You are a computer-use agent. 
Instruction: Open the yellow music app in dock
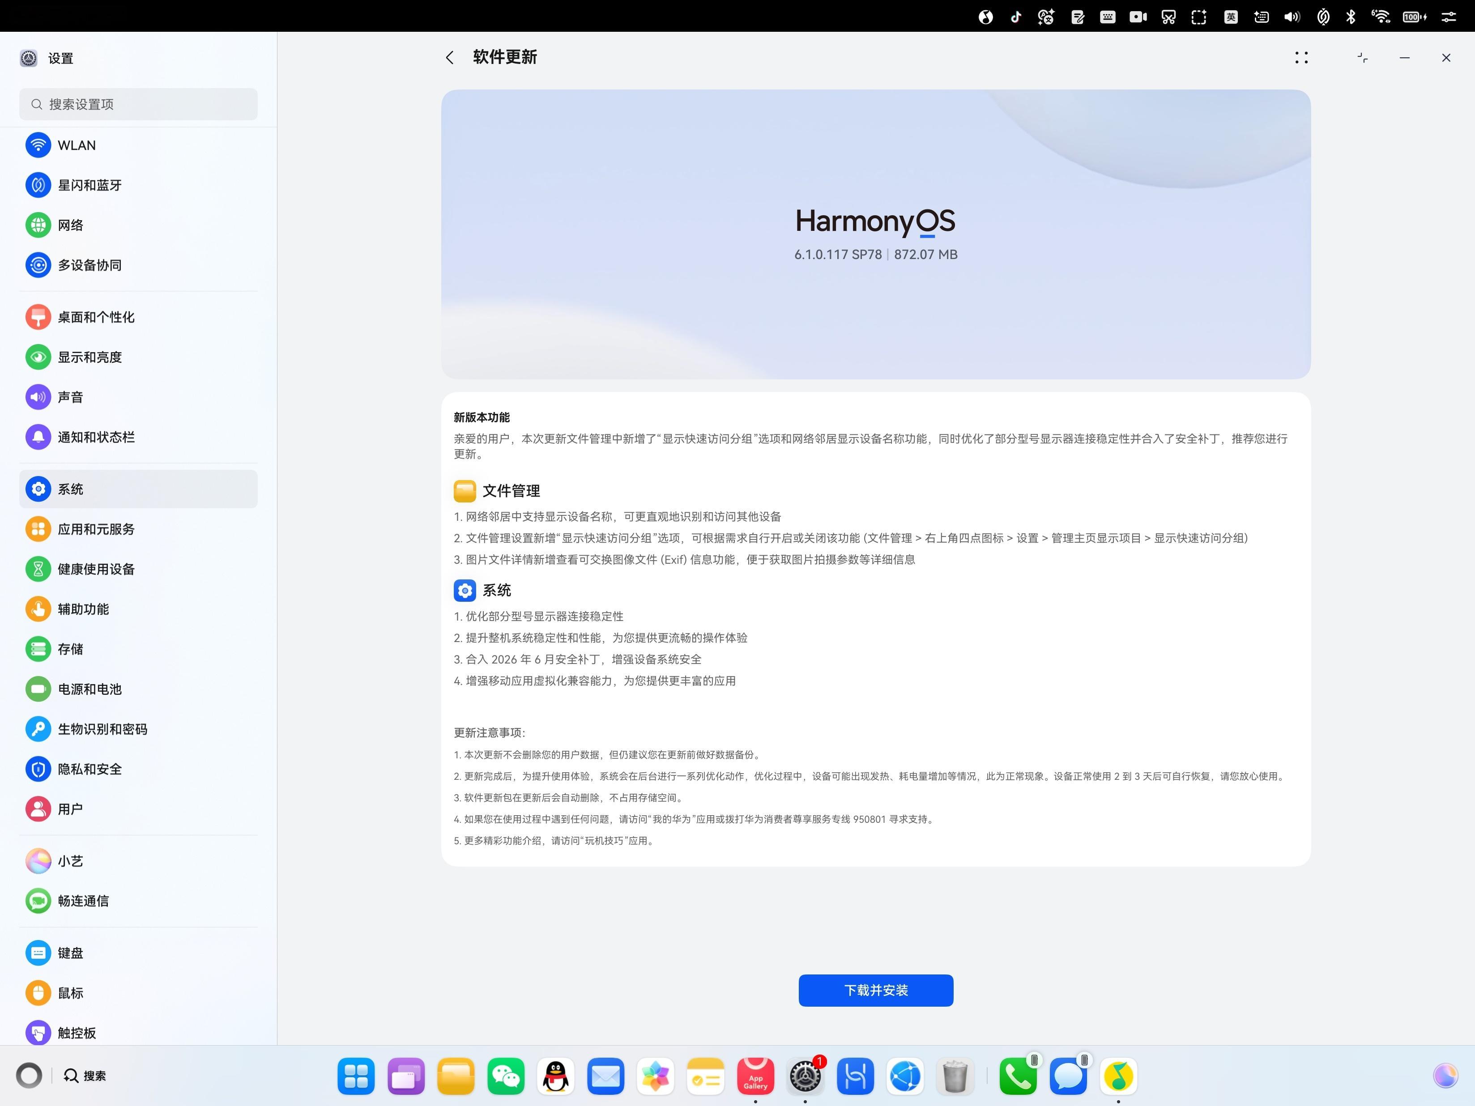1118,1076
